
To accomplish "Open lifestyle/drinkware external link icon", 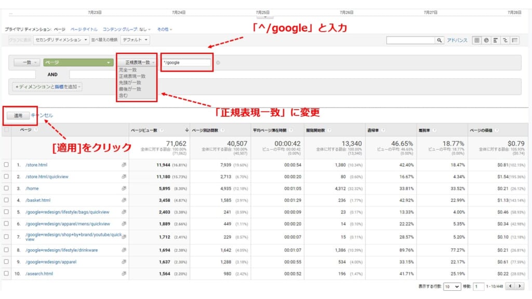I will click(124, 250).
